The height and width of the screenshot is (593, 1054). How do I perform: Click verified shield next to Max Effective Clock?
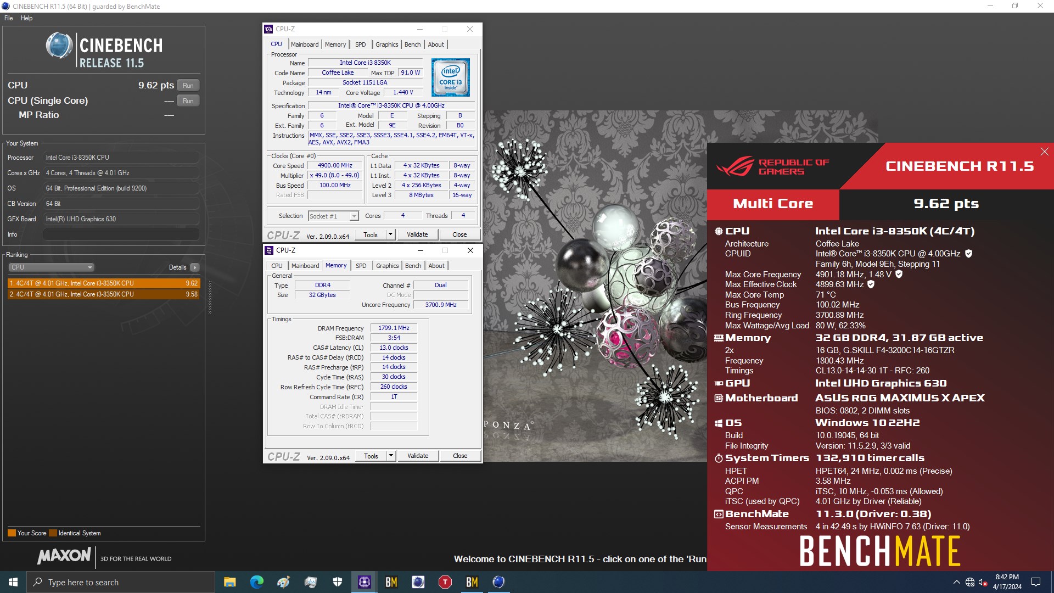pyautogui.click(x=871, y=284)
